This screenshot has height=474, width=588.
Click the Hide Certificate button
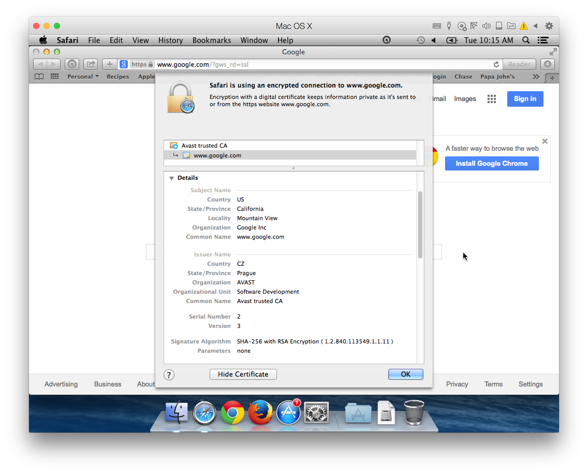243,374
